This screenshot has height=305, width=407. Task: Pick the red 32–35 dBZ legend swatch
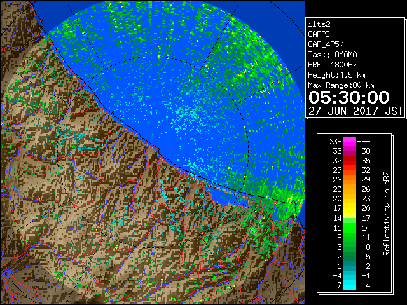350,161
